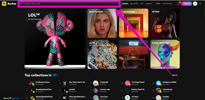Screen dimensions: 205x100
Task: Expand the Community menu dropdown
Action: coord(168,4)
